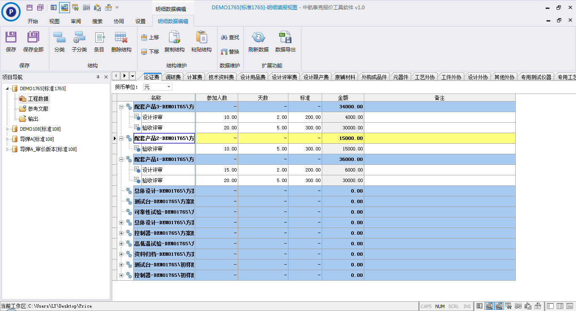Collapse the 配套产品2 row in the grid
This screenshot has width=576, height=311.
click(x=121, y=138)
